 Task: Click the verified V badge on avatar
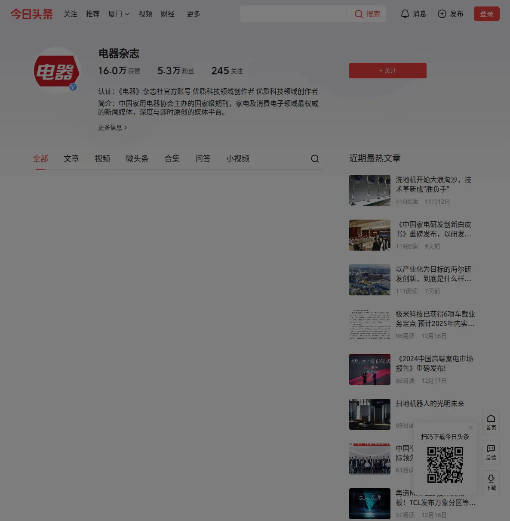(x=73, y=87)
